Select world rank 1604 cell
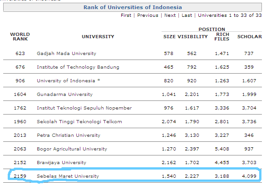This screenshot has width=266, height=185. pyautogui.click(x=20, y=94)
